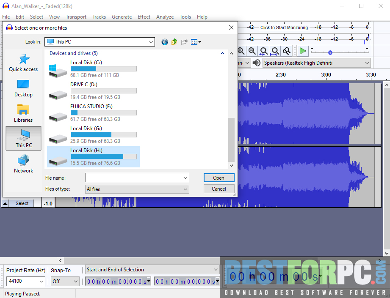Select Local Disk (H:) drive
This screenshot has height=298, width=390.
coord(93,157)
